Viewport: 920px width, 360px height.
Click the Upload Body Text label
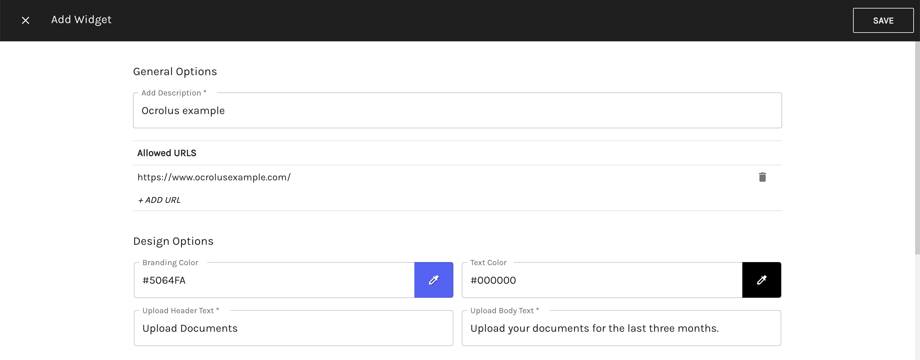click(502, 311)
